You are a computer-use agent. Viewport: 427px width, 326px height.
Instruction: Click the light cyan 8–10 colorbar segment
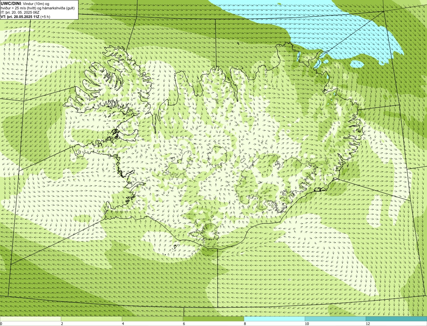pos(275,319)
